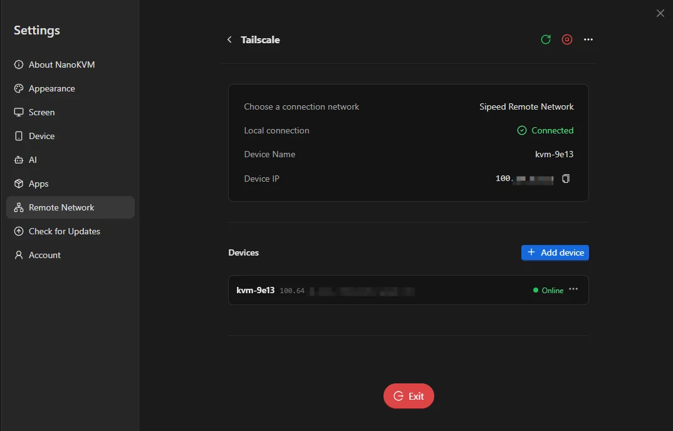Click the Device Name label

(x=269, y=154)
